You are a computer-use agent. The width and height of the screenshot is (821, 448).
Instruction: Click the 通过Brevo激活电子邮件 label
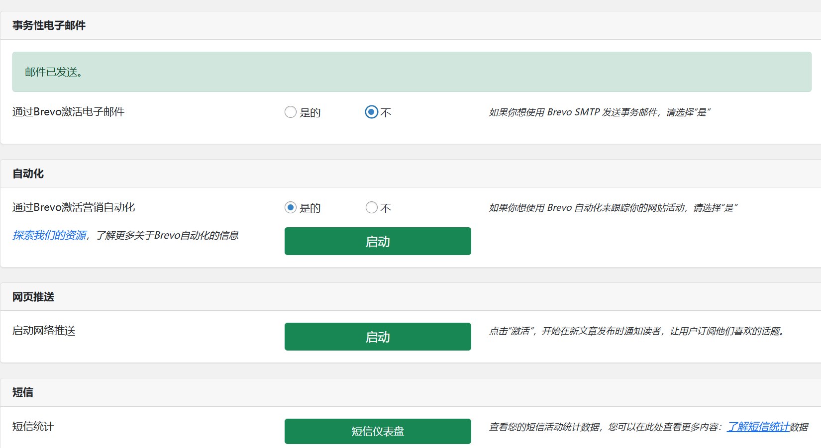tap(68, 112)
